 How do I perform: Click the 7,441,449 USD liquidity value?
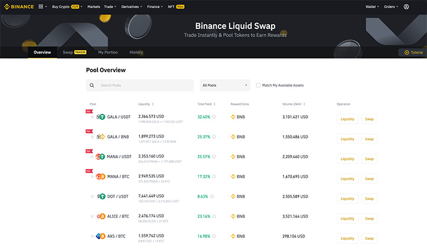pos(151,196)
